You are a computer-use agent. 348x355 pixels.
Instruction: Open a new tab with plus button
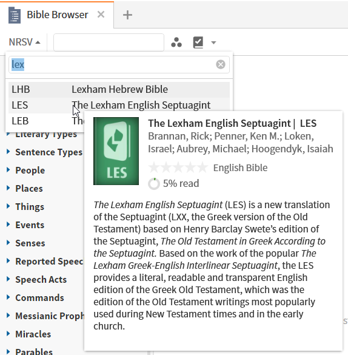pos(127,15)
